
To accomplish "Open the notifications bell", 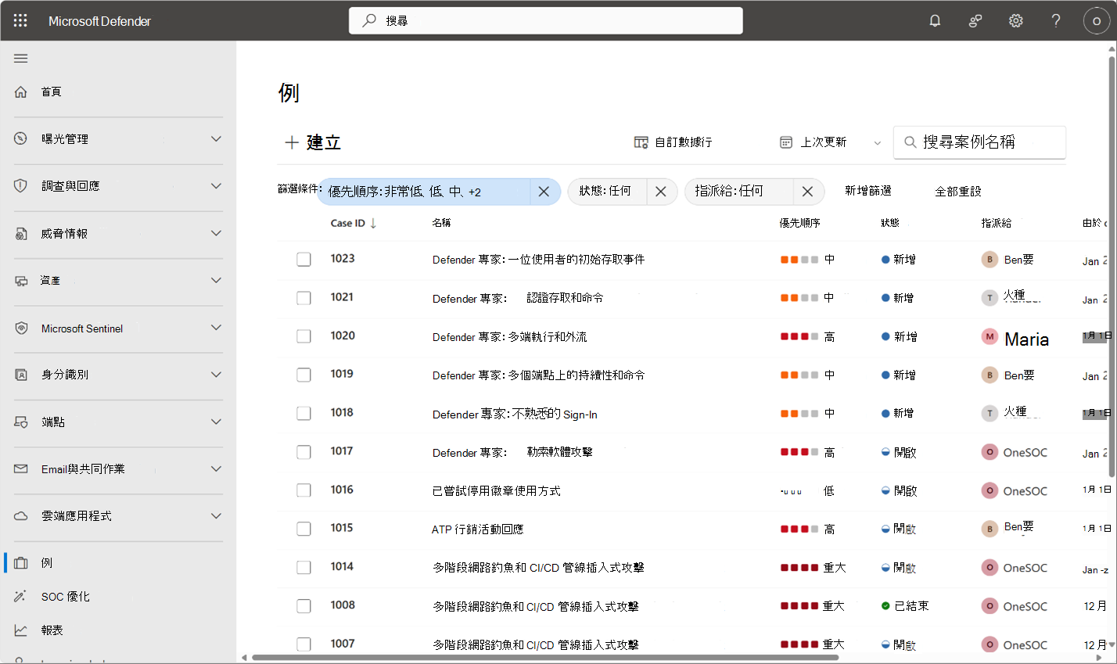I will (934, 21).
